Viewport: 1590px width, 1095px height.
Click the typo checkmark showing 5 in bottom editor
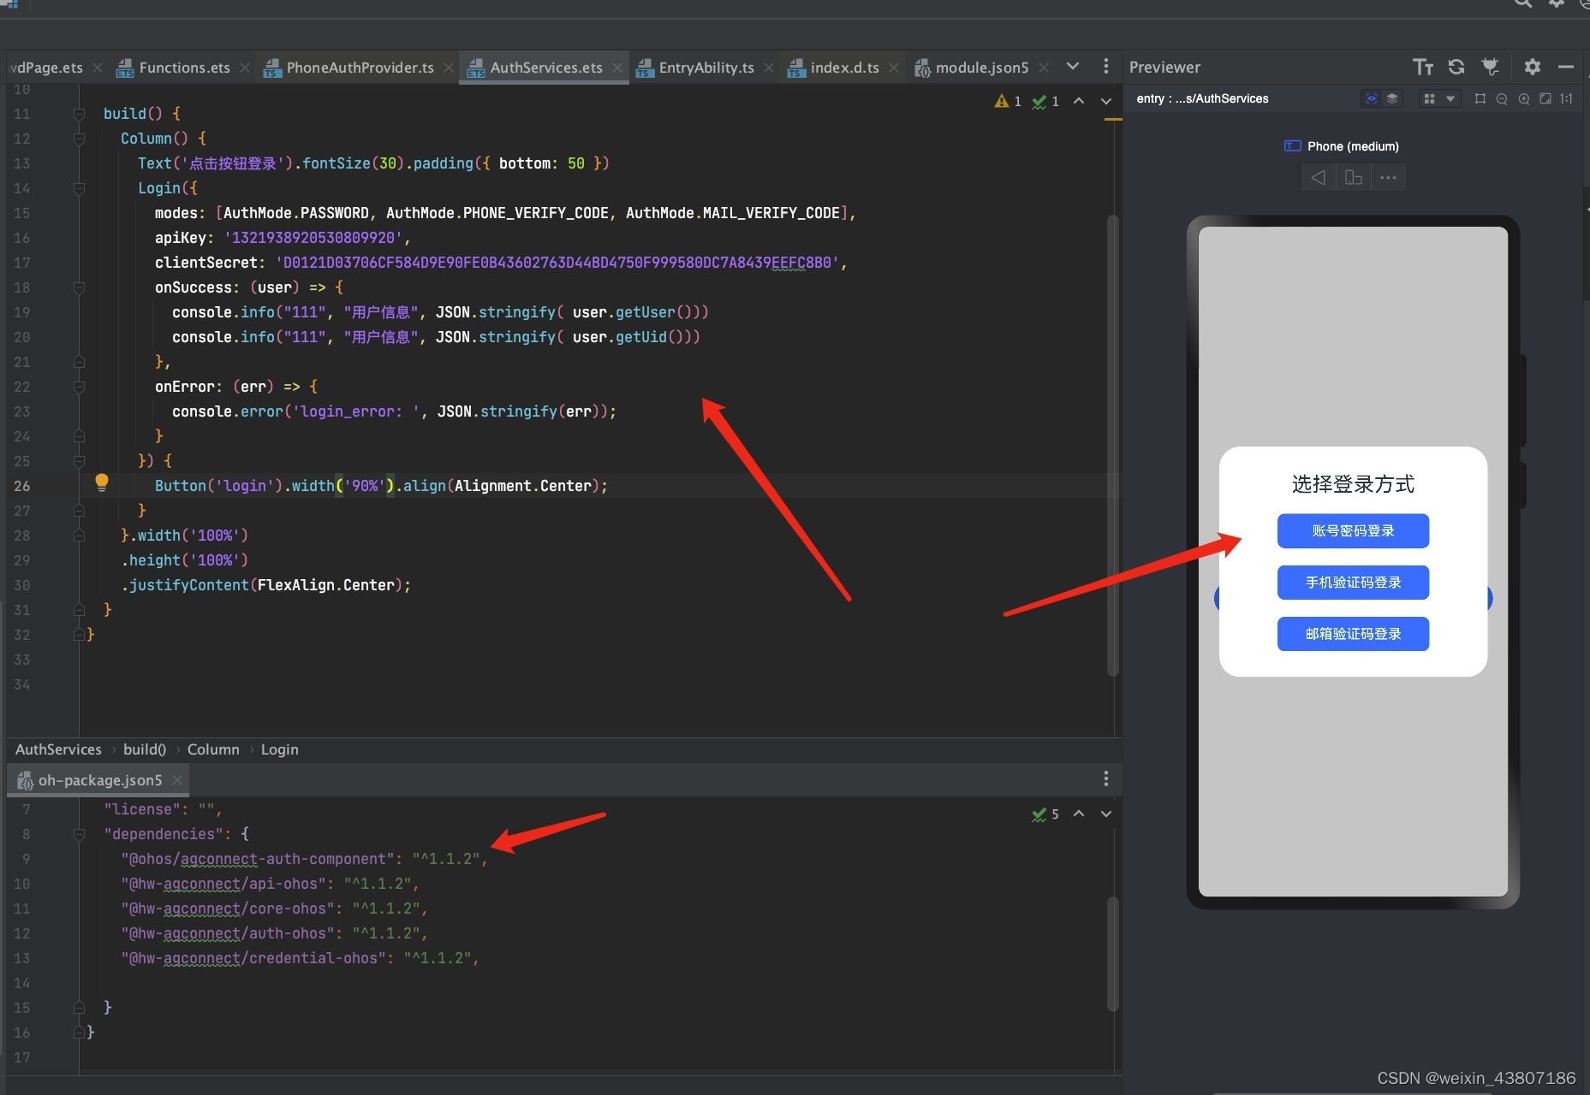(1045, 814)
